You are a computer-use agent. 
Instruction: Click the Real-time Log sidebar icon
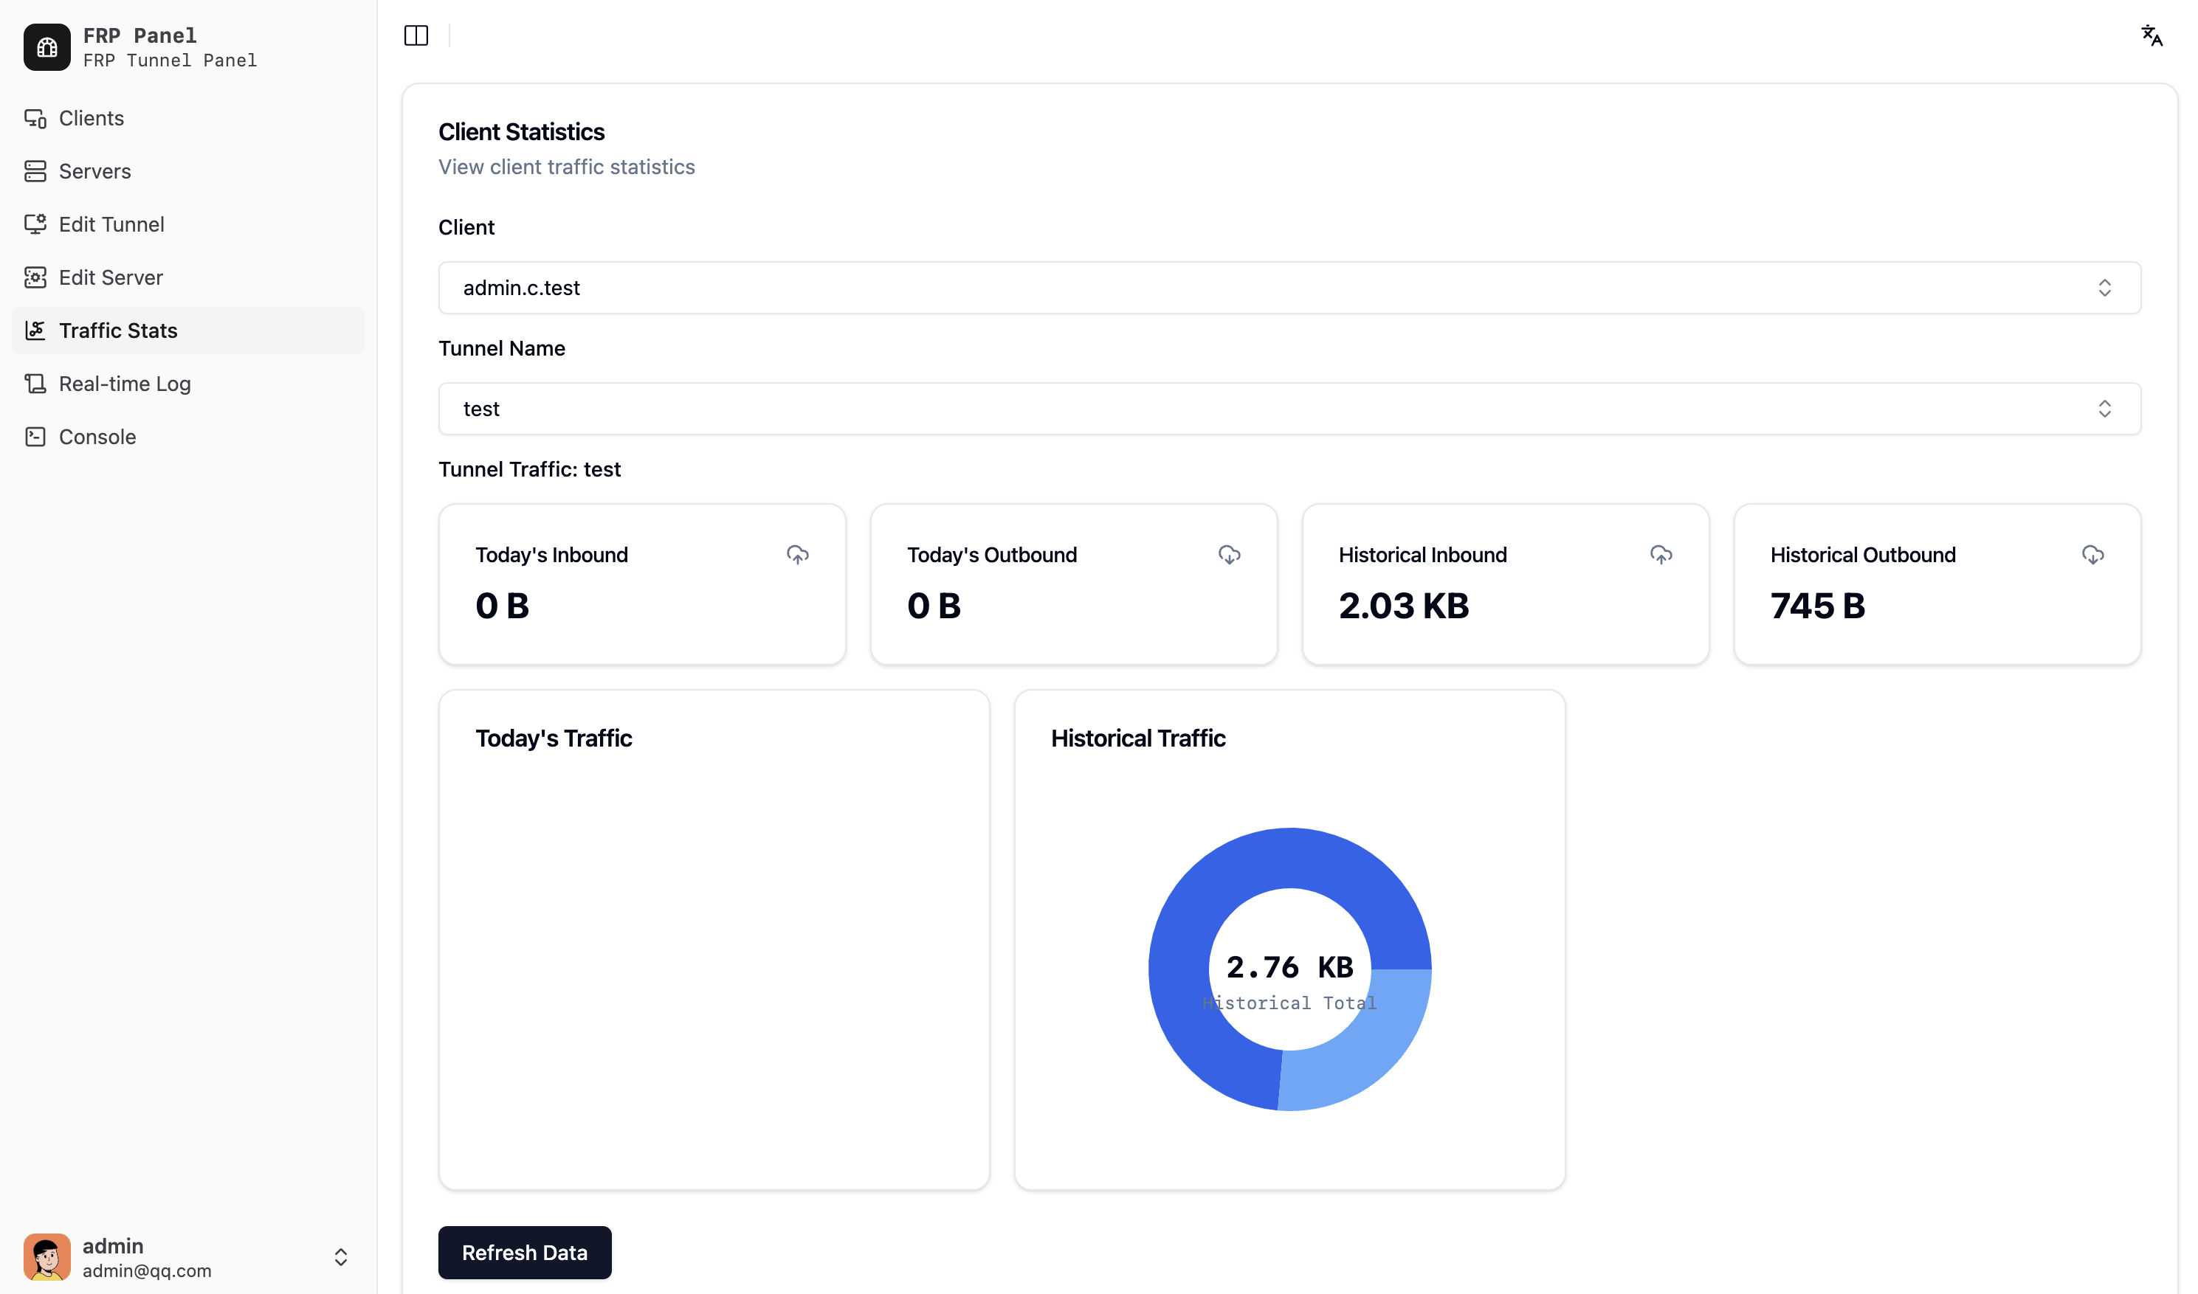(35, 382)
